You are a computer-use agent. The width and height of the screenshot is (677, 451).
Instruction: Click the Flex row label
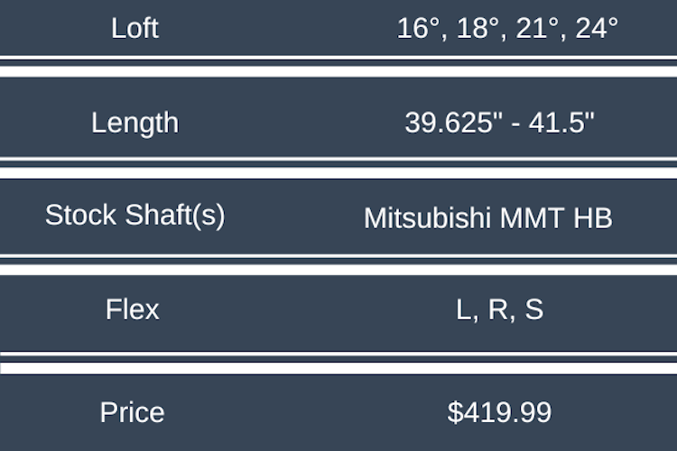(x=133, y=310)
